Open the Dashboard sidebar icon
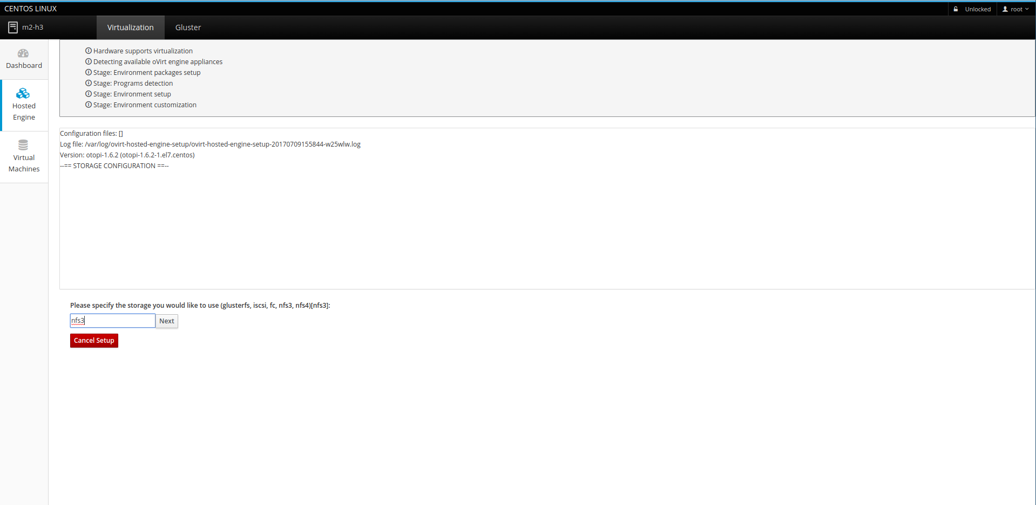 point(23,53)
